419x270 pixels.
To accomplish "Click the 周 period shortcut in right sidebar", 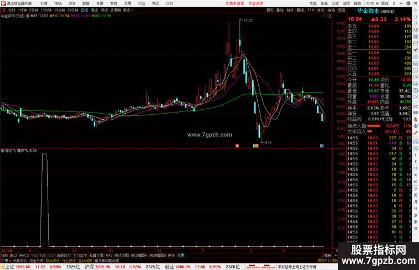I will click(416, 195).
